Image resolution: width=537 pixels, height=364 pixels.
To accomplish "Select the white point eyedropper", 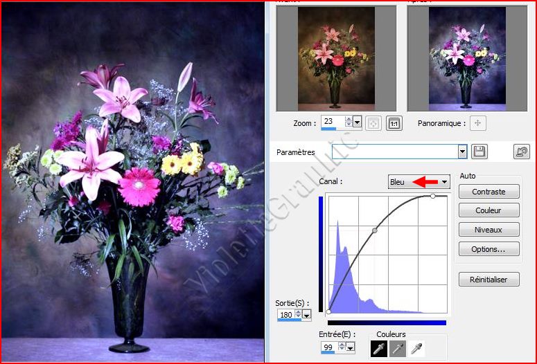I will [x=417, y=349].
